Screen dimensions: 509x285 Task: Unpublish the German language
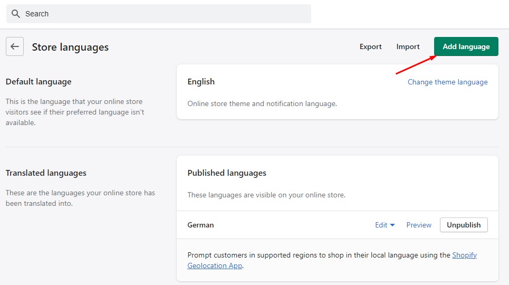[464, 225]
